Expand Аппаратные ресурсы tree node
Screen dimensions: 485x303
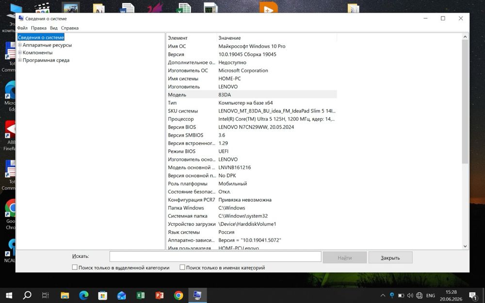20,45
